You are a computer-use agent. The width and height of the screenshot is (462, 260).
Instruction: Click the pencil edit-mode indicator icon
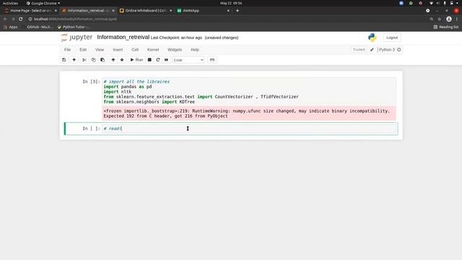point(372,50)
